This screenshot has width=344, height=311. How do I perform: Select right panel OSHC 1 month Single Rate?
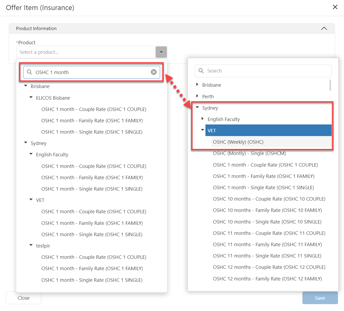coord(263,187)
